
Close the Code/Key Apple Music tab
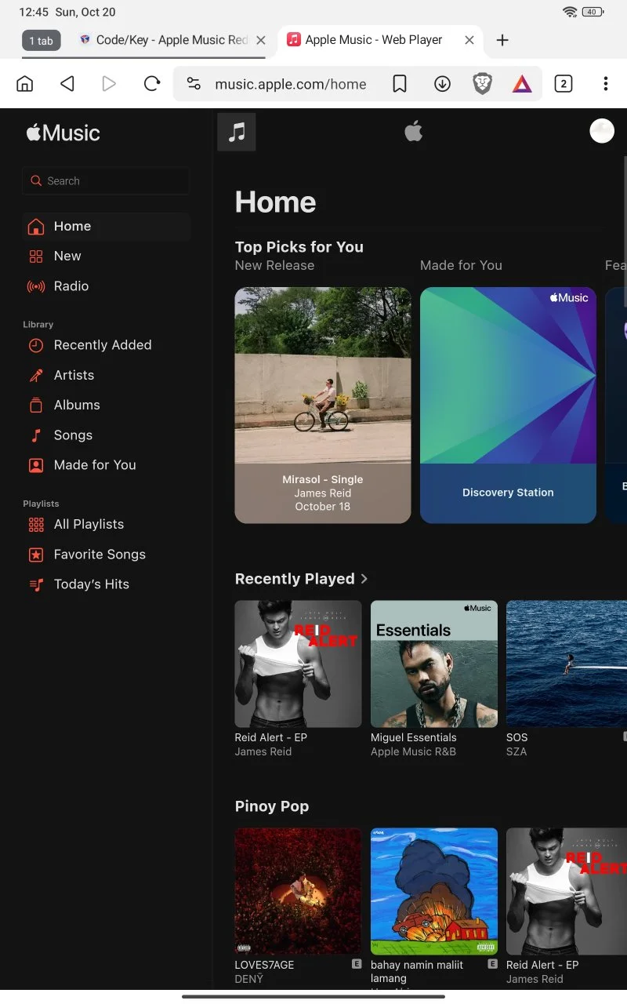click(261, 40)
